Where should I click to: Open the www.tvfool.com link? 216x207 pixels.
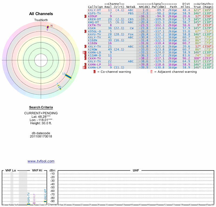[x=41, y=161]
